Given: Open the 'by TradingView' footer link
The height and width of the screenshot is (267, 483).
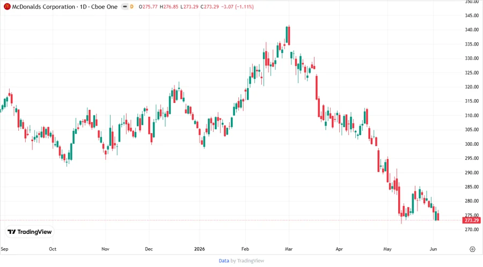Looking at the screenshot, I should pos(247,261).
